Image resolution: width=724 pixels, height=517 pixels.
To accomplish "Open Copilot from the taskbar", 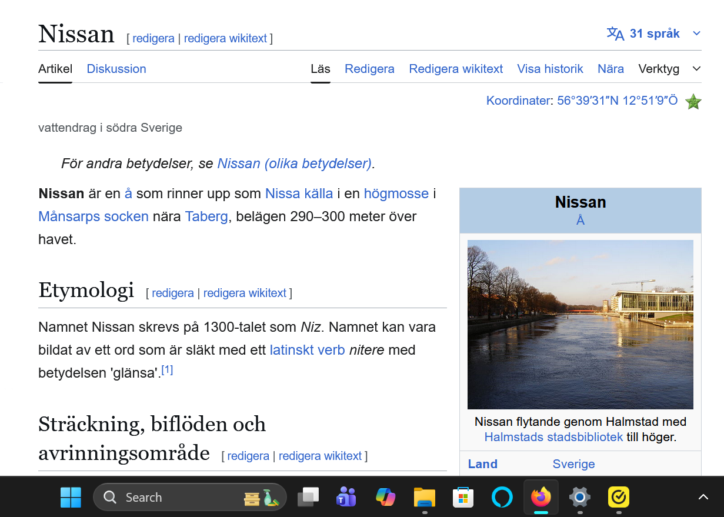I will (x=386, y=498).
